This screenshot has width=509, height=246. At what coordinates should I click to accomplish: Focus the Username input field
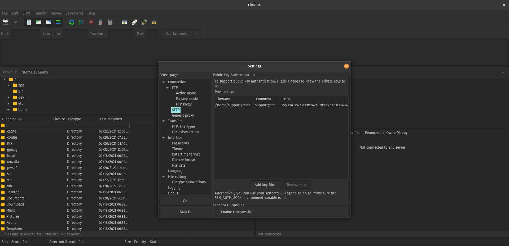[x=74, y=34]
